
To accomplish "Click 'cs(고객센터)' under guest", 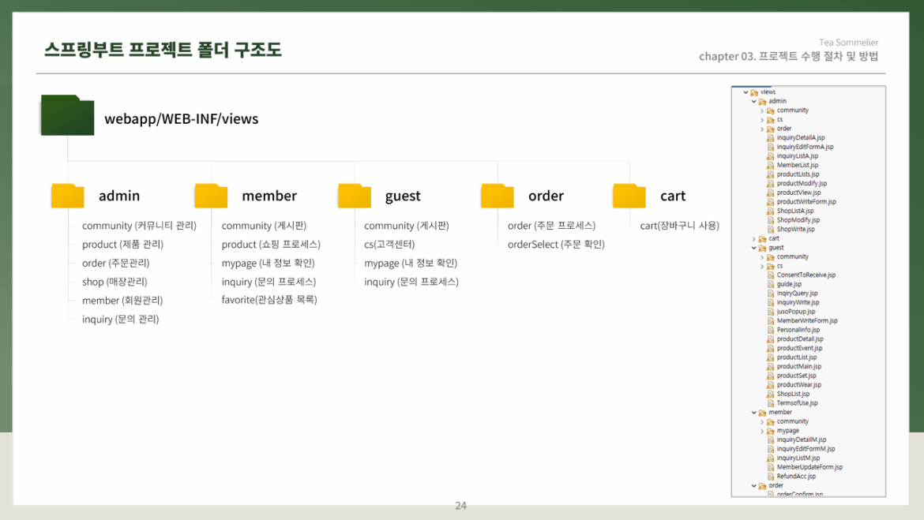I will [389, 245].
